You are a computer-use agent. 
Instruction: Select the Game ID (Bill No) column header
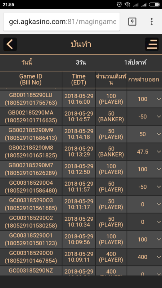coord(31,79)
